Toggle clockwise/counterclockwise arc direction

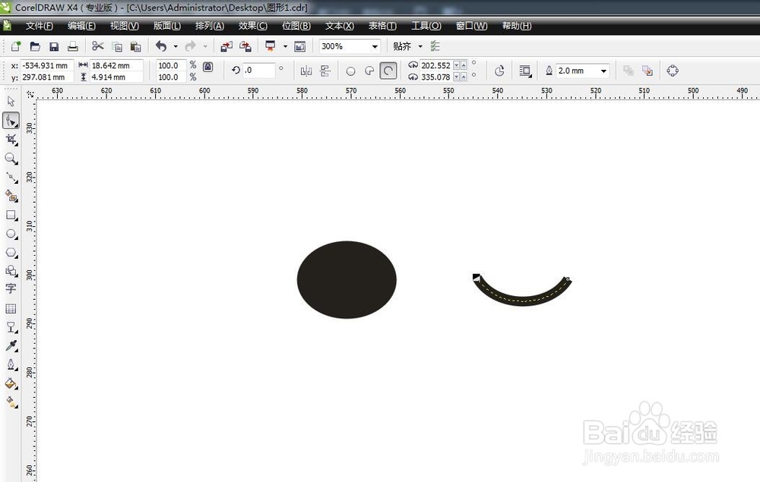pyautogui.click(x=499, y=71)
